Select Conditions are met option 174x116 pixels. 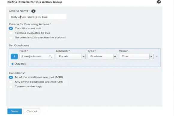pos(11,28)
